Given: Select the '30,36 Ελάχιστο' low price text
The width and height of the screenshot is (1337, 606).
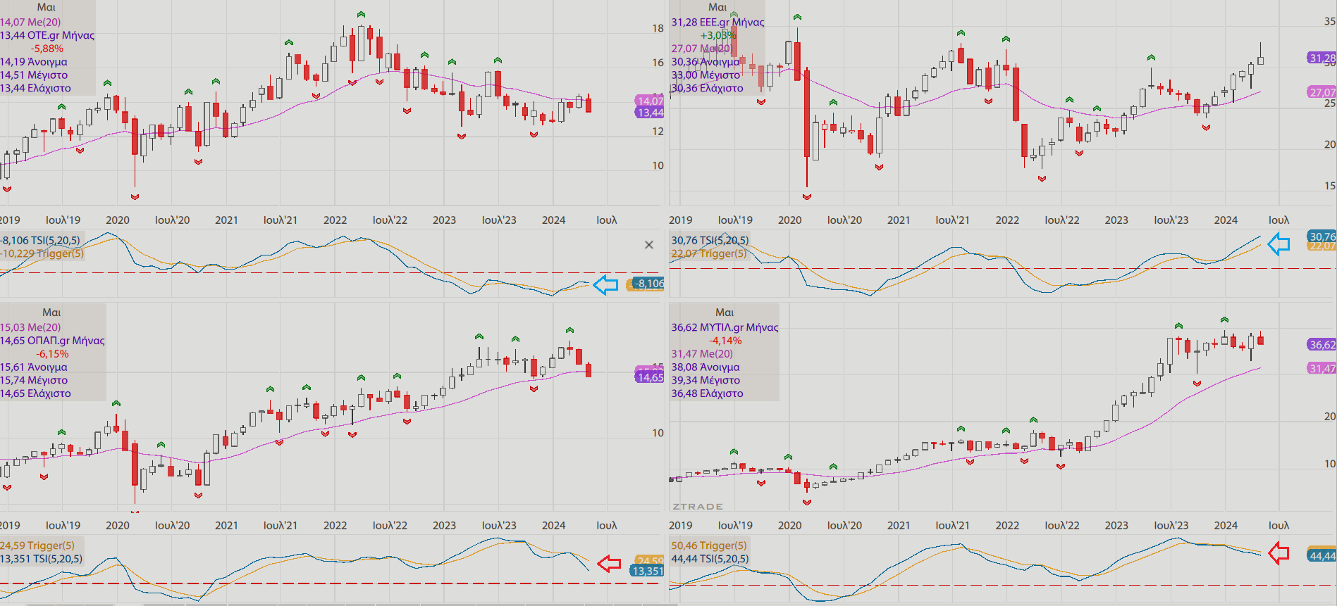Looking at the screenshot, I should click(x=707, y=89).
